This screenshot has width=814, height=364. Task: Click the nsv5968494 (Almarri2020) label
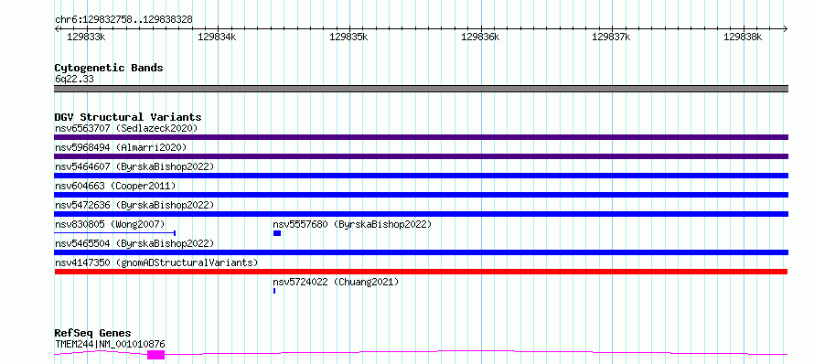point(121,147)
